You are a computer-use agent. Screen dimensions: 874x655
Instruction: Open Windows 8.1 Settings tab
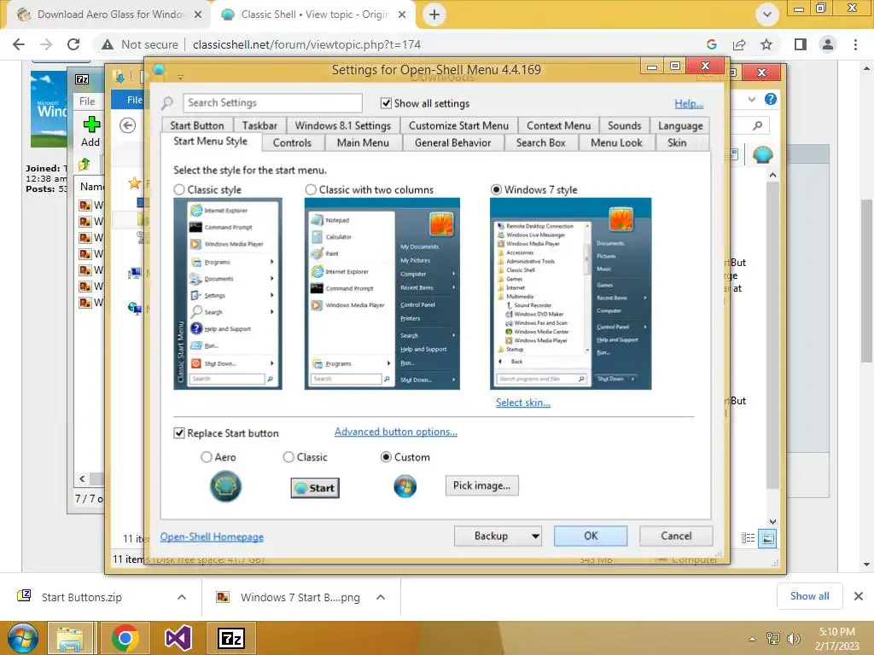[x=343, y=125]
